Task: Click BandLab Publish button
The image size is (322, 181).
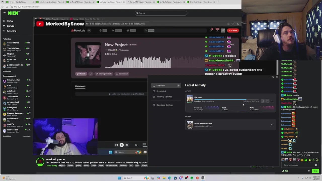Action: click(x=81, y=74)
